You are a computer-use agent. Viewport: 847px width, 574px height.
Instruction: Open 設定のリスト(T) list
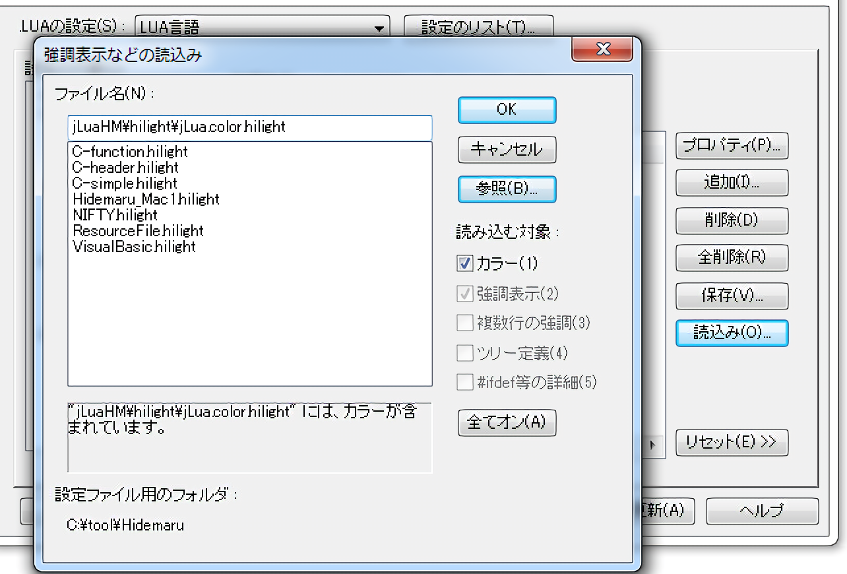[478, 28]
